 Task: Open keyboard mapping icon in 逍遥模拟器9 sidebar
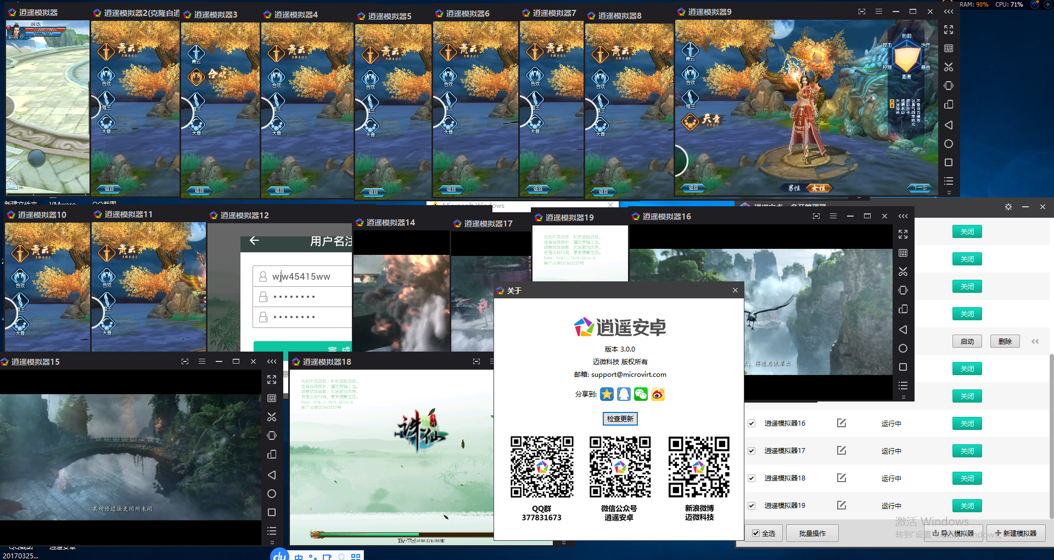point(949,48)
